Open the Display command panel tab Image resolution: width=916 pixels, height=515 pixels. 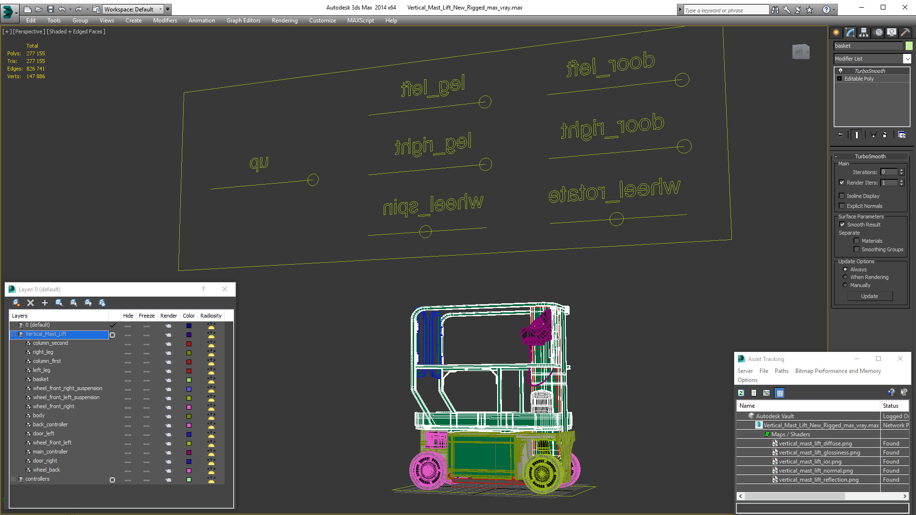tap(891, 32)
